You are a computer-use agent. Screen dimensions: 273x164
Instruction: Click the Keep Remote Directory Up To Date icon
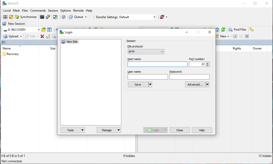(55, 17)
